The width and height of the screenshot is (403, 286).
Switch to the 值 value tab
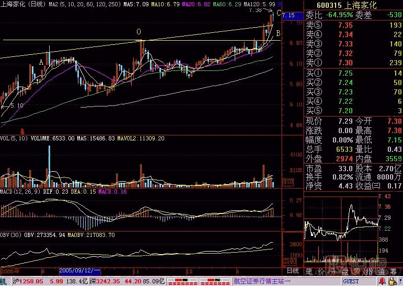coord(381,271)
